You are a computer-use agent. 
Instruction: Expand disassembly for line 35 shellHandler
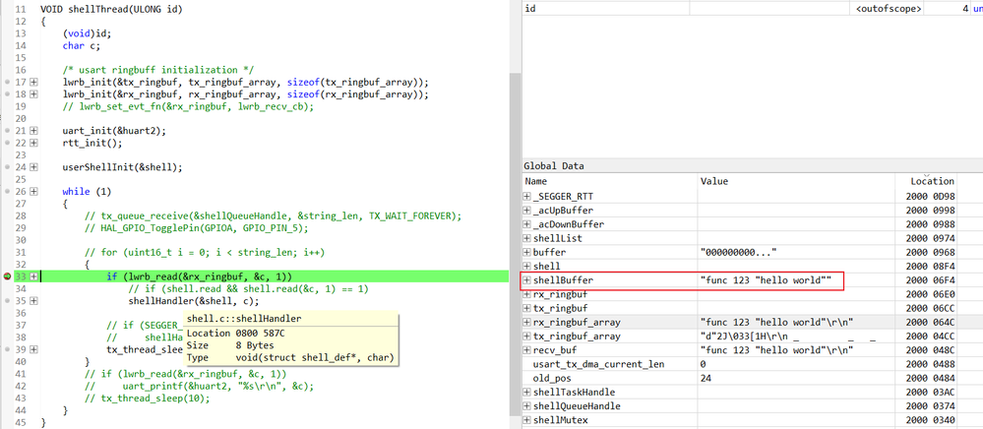[33, 300]
